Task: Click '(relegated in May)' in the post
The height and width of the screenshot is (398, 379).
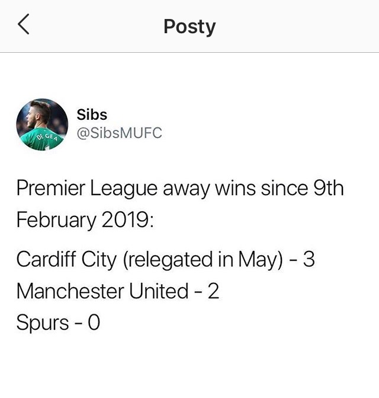Action: (203, 260)
